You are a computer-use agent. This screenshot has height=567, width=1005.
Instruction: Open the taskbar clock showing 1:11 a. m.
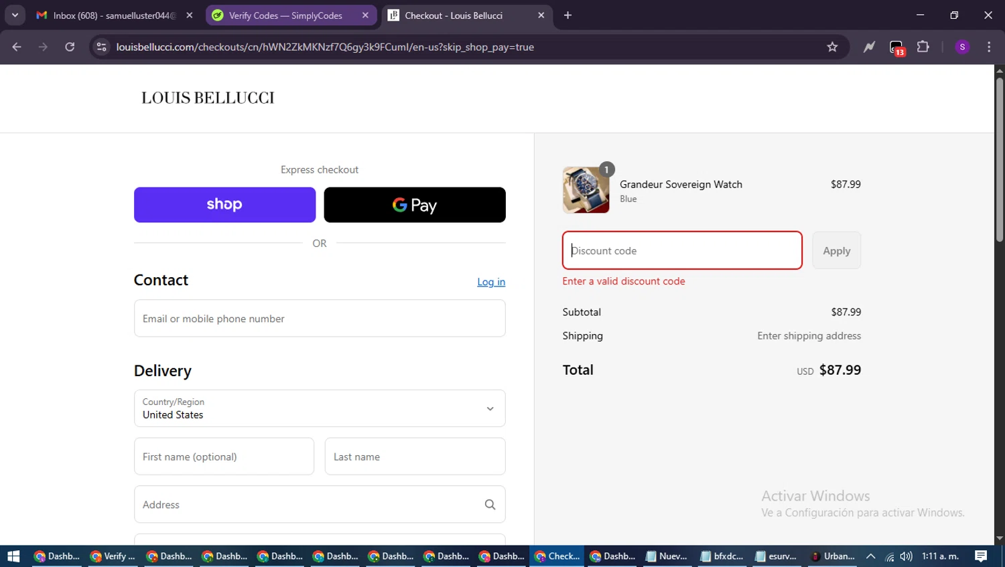click(940, 556)
